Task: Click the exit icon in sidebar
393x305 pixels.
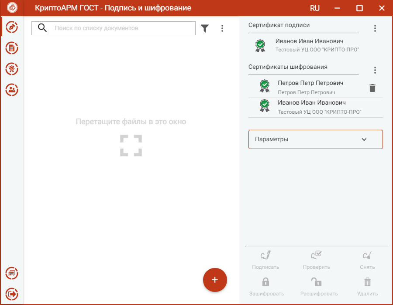Action: [x=12, y=294]
